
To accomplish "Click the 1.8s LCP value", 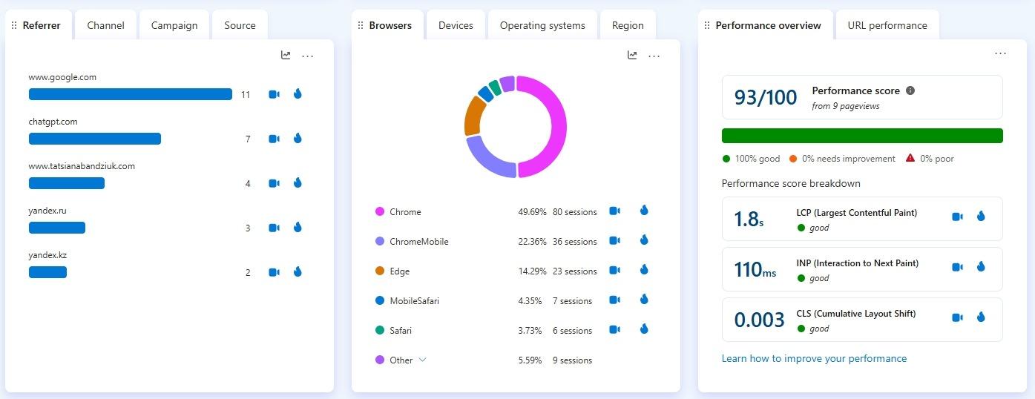I will 749,219.
